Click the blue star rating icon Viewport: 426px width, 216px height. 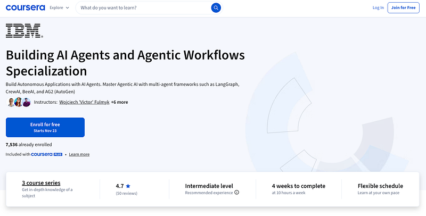coord(128,186)
